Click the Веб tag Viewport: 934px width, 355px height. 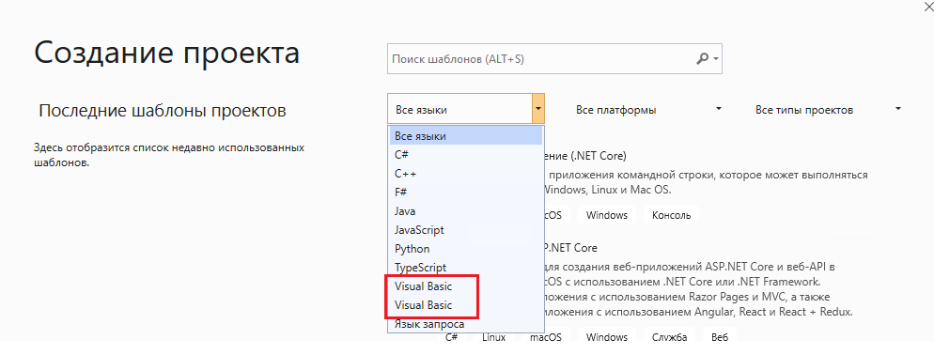(720, 337)
